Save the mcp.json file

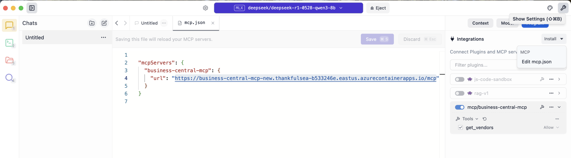pos(377,39)
